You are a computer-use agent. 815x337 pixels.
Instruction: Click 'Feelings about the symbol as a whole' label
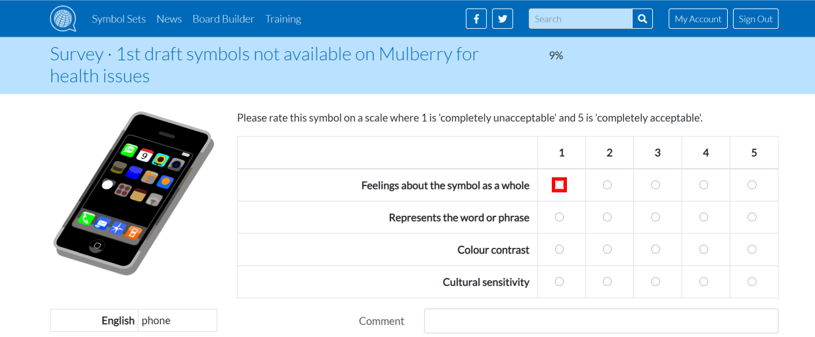point(446,186)
